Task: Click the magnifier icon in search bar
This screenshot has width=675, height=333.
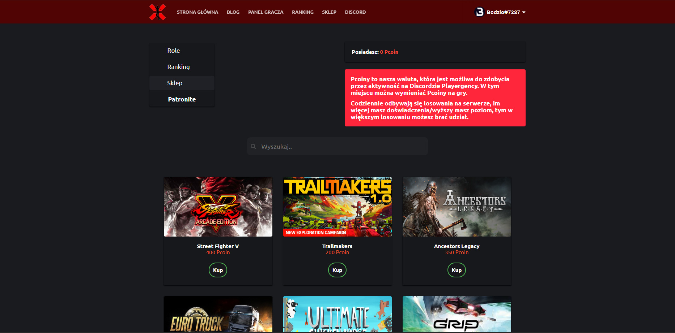Action: 254,147
